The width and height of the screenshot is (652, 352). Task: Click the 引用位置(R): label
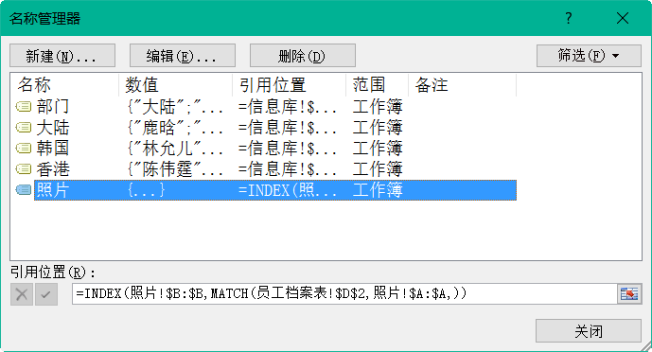[x=53, y=273]
